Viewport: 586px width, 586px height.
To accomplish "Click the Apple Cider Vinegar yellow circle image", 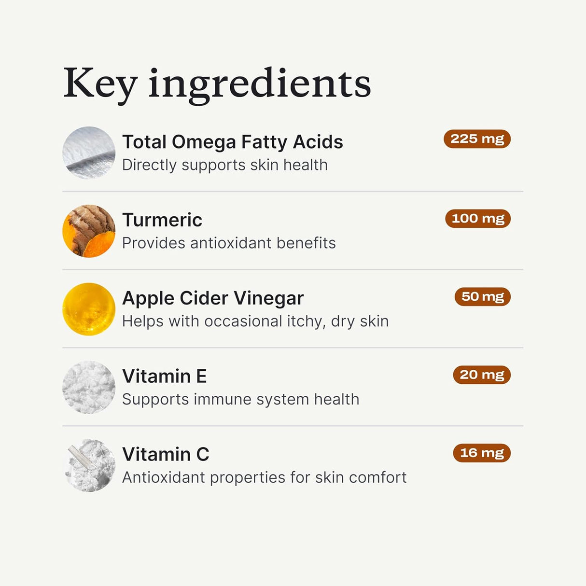I will tap(89, 309).
